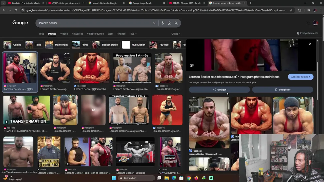Image resolution: width=324 pixels, height=182 pixels.
Task: Open Microsoft Edge from the taskbar
Action: point(174,178)
